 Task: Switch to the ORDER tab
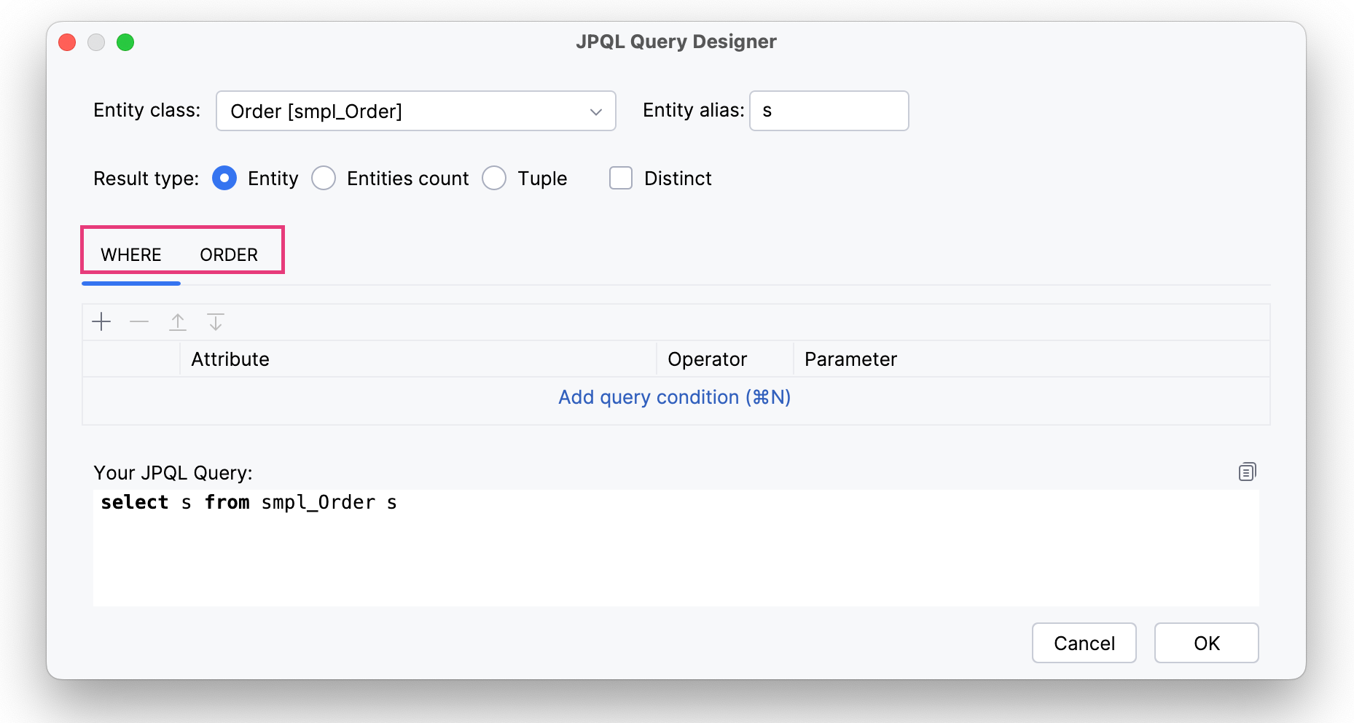point(229,255)
